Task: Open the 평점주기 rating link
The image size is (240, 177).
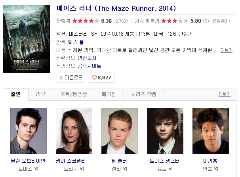Action: (221, 21)
